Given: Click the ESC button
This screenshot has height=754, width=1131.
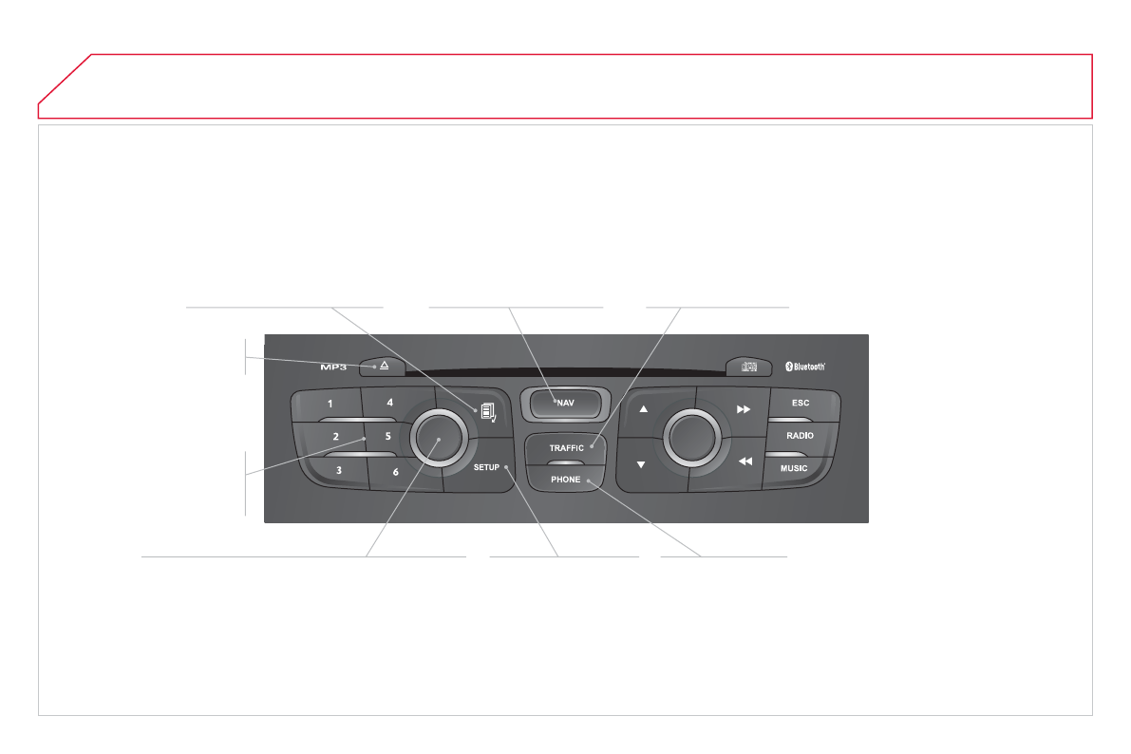Looking at the screenshot, I should [x=802, y=404].
